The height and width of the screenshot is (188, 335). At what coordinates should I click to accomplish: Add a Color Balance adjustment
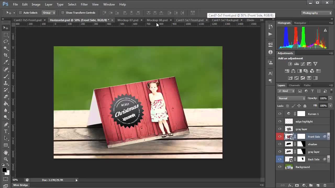(x=293, y=71)
